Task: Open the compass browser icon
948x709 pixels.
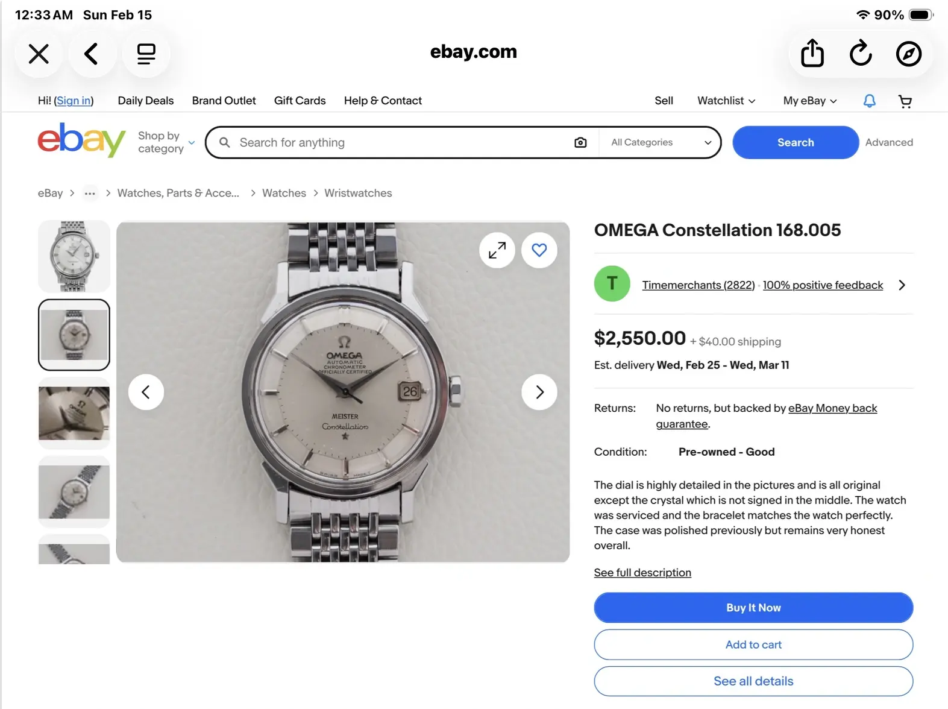Action: click(908, 54)
